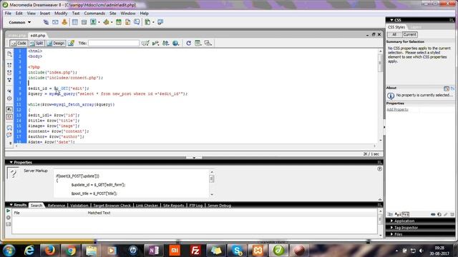Click the green Find play button in Results

pos(8,211)
